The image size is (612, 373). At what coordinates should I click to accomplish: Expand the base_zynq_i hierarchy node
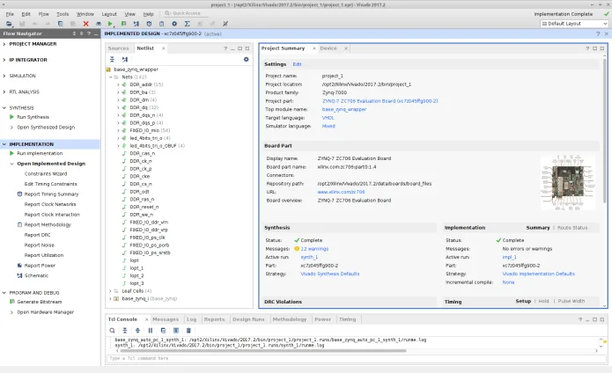click(110, 298)
